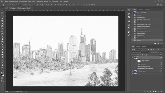This screenshot has height=93, width=165.
Task: Click the zoom percentage field in status bar
Action: click(7, 92)
